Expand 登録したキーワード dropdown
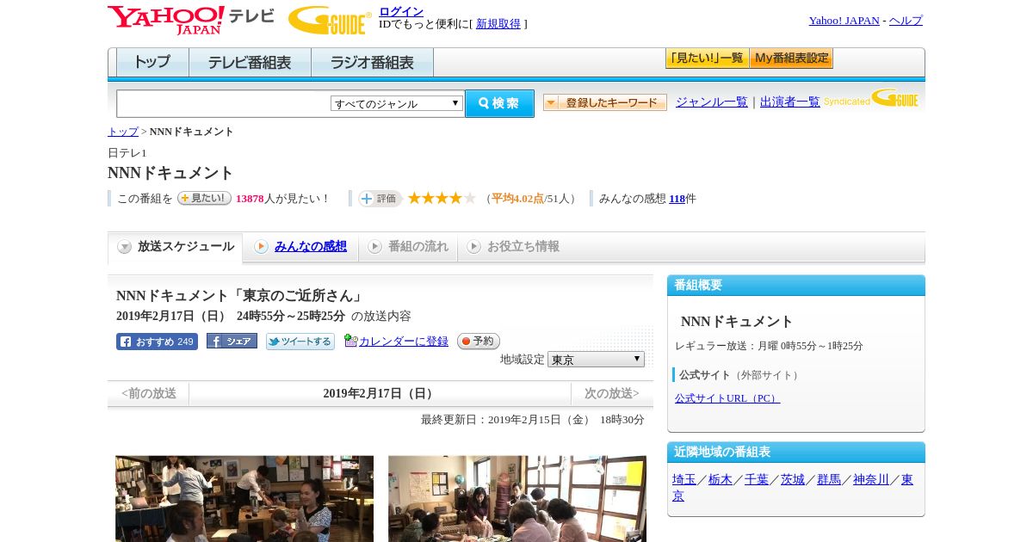 click(605, 102)
